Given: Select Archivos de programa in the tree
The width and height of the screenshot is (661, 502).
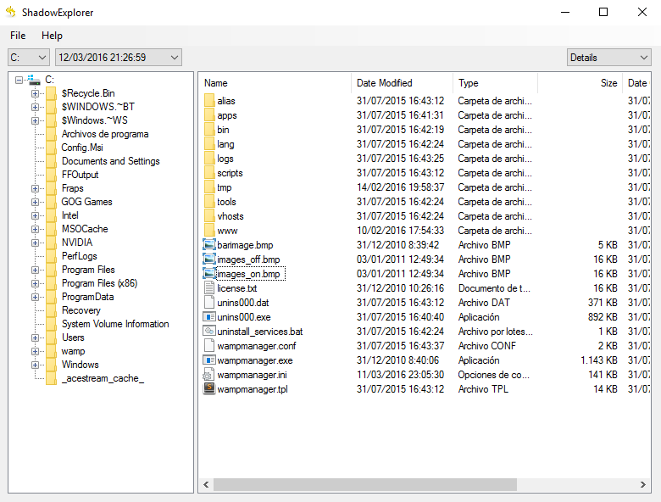Looking at the screenshot, I should (x=105, y=134).
